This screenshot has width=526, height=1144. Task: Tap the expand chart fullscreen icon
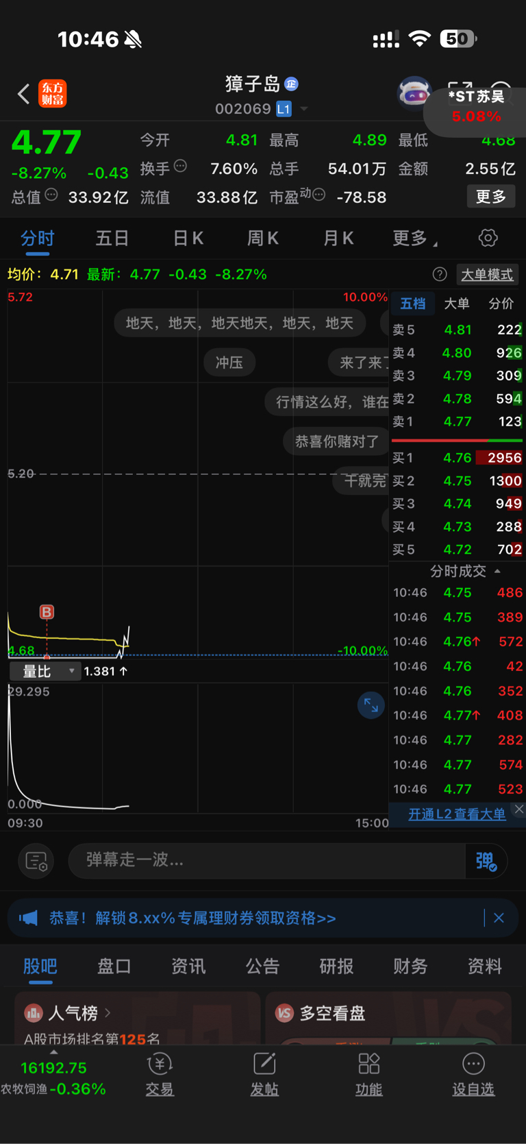click(371, 705)
